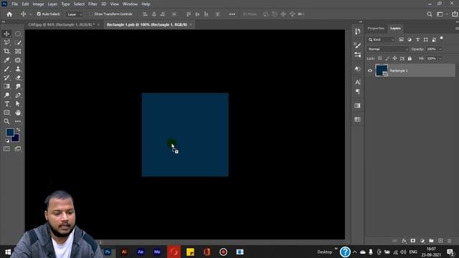
Task: Select the Hand tool
Action: pyautogui.click(x=18, y=113)
